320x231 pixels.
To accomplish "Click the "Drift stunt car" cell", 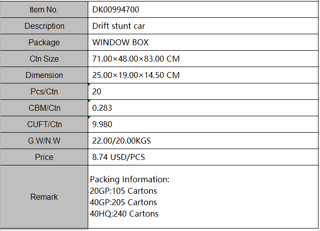I will pyautogui.click(x=202, y=26).
